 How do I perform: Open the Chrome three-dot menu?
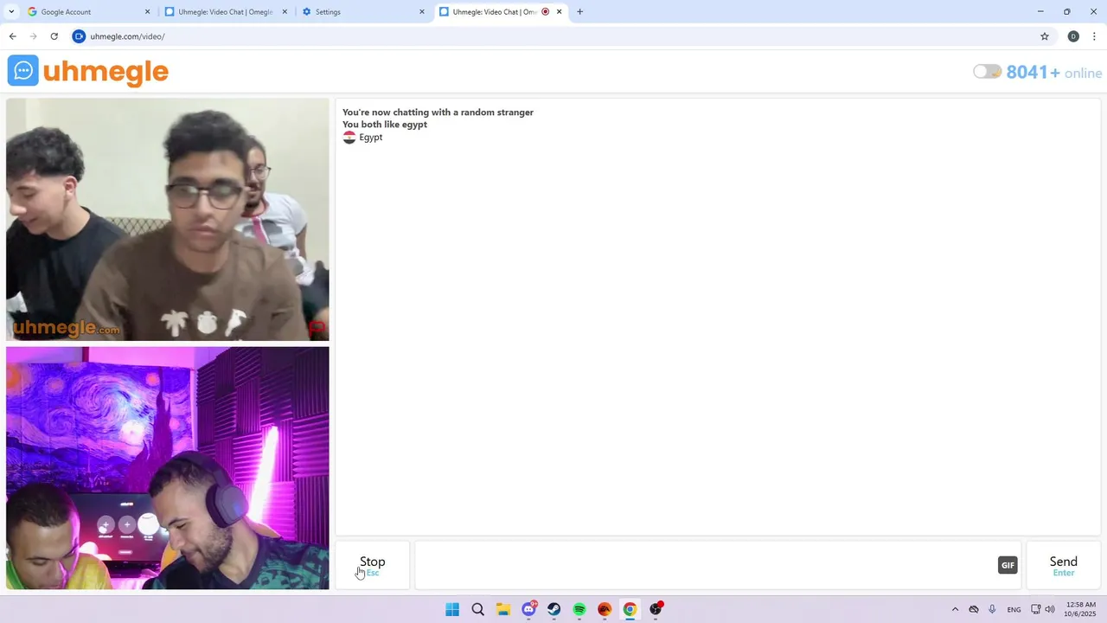tap(1094, 36)
